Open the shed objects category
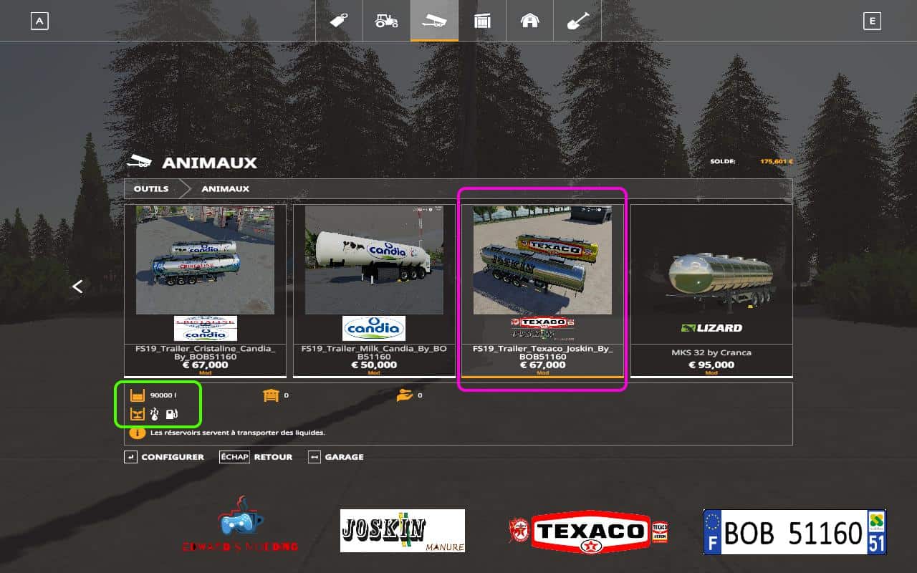 tap(482, 21)
